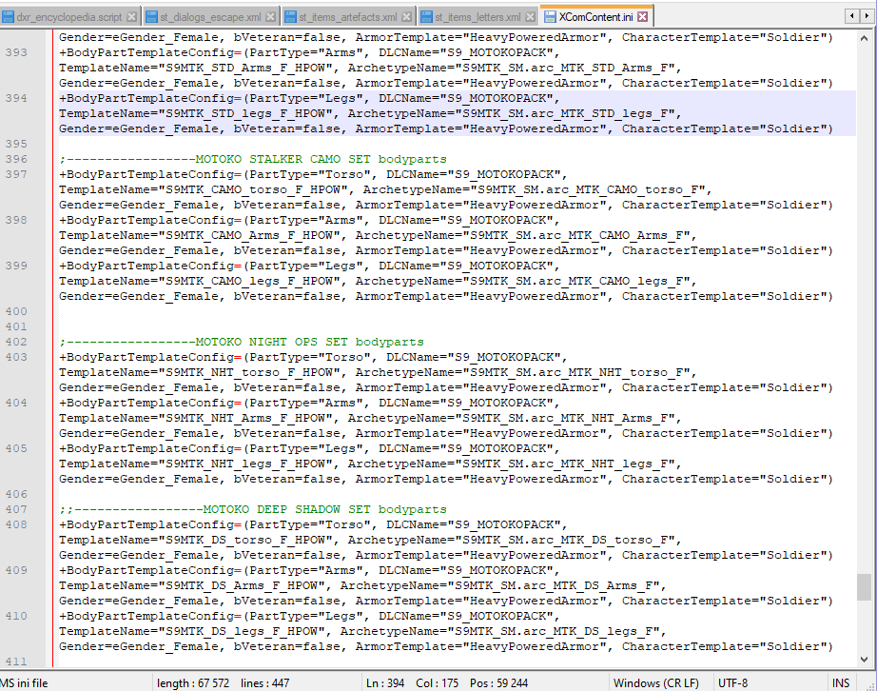This screenshot has height=691, width=877.
Task: Click lines : 447 status field
Action: point(264,683)
